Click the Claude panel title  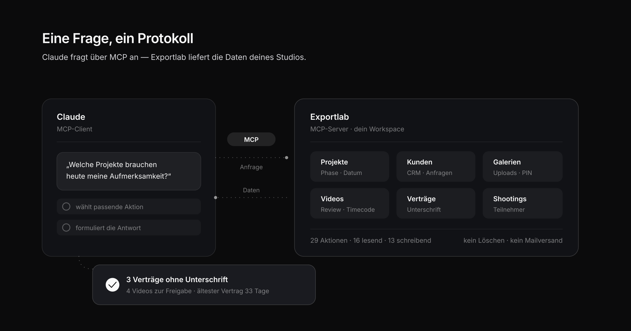click(71, 117)
